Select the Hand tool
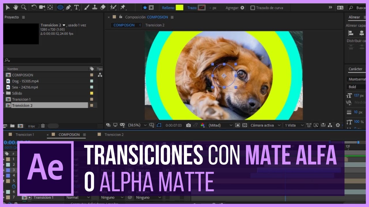This screenshot has width=369, height=207. pos(16,7)
